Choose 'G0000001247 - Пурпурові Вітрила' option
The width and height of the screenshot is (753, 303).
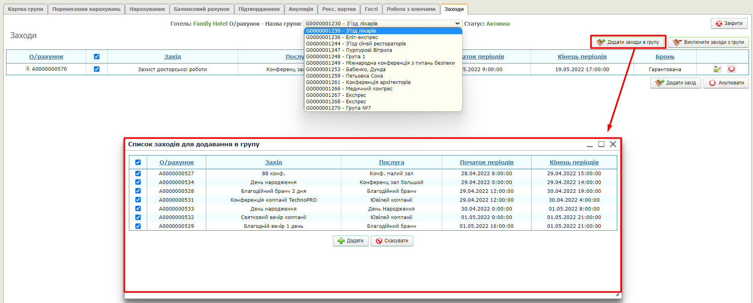[x=349, y=50]
